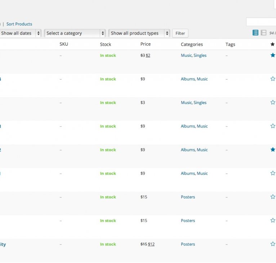Unfeature the $2 sale Singles product
The image size is (276, 263).
273,55
